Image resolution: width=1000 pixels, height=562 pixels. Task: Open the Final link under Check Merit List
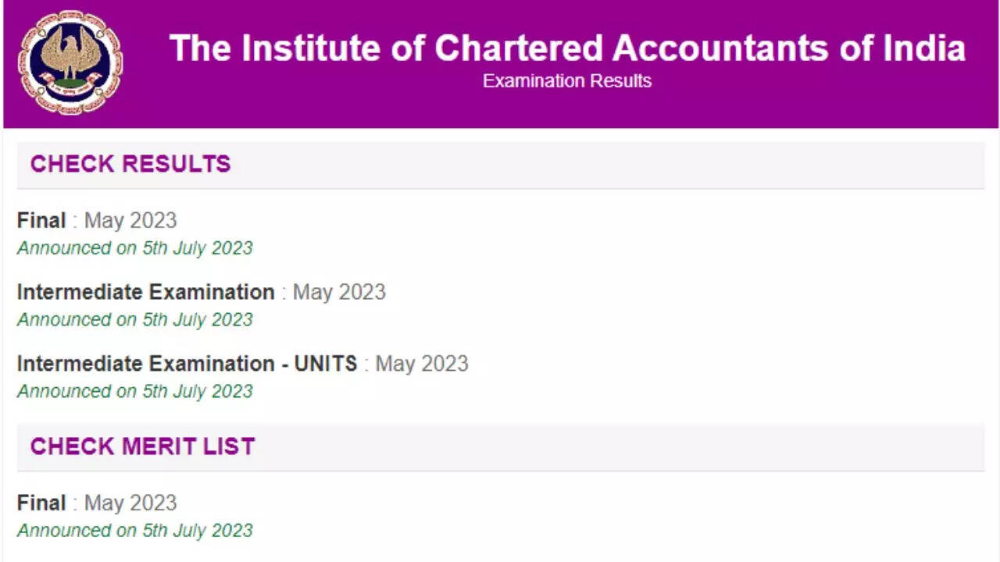(x=41, y=503)
